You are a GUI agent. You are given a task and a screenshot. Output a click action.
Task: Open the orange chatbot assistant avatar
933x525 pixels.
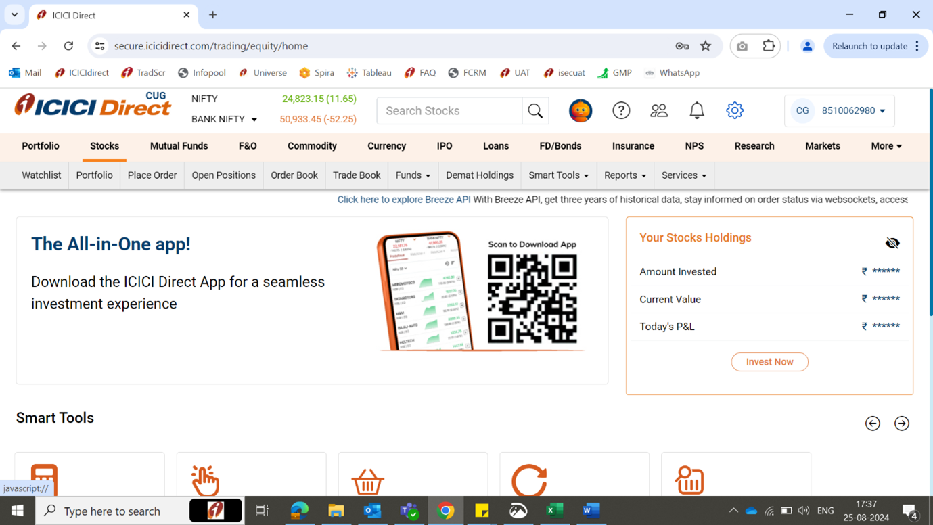(x=580, y=111)
